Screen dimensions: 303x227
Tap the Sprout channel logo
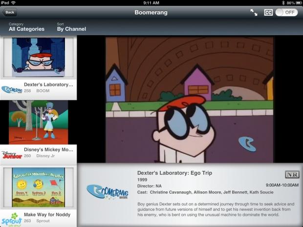click(x=12, y=220)
